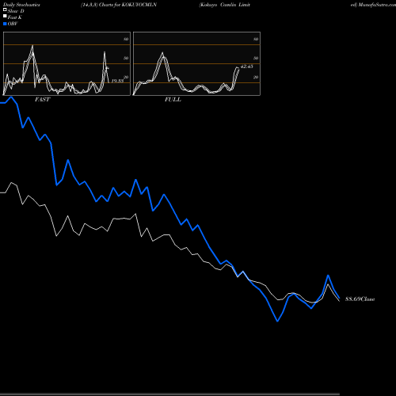Click the FAST label under chart
The width and height of the screenshot is (396, 396).
coord(43,100)
